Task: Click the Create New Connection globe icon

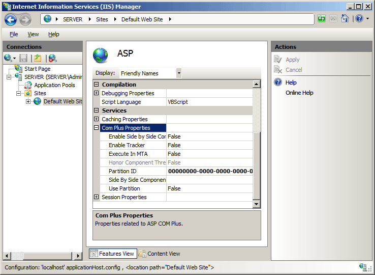Action: click(x=9, y=58)
